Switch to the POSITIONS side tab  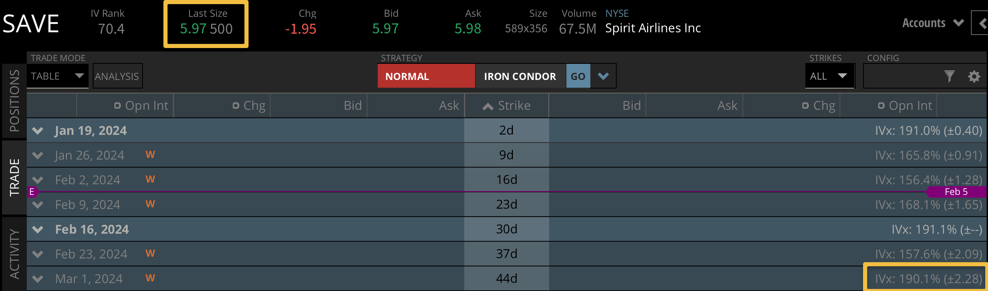click(x=14, y=101)
